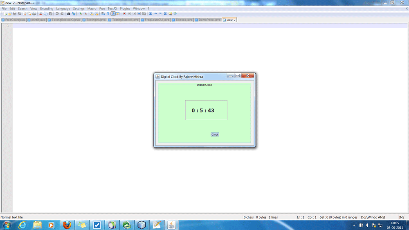The width and height of the screenshot is (409, 230).
Task: Switch to TestingStaticInit.java tab
Action: pyautogui.click(x=124, y=20)
